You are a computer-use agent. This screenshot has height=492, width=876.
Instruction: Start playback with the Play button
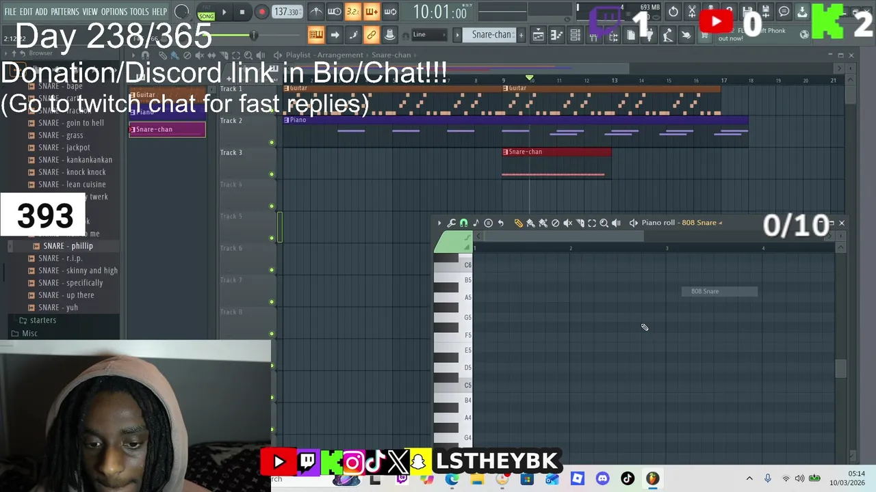pyautogui.click(x=224, y=12)
